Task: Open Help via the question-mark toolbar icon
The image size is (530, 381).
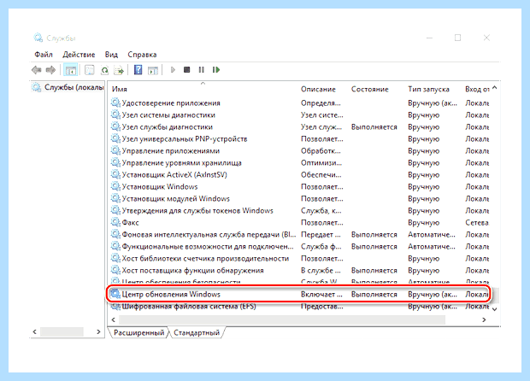Action: (x=138, y=70)
